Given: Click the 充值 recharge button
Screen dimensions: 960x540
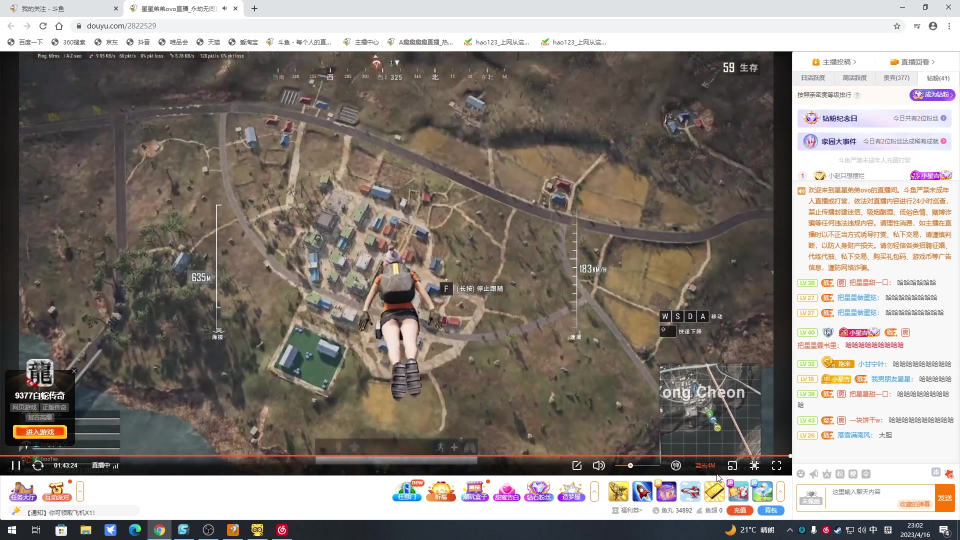Looking at the screenshot, I should coord(740,510).
